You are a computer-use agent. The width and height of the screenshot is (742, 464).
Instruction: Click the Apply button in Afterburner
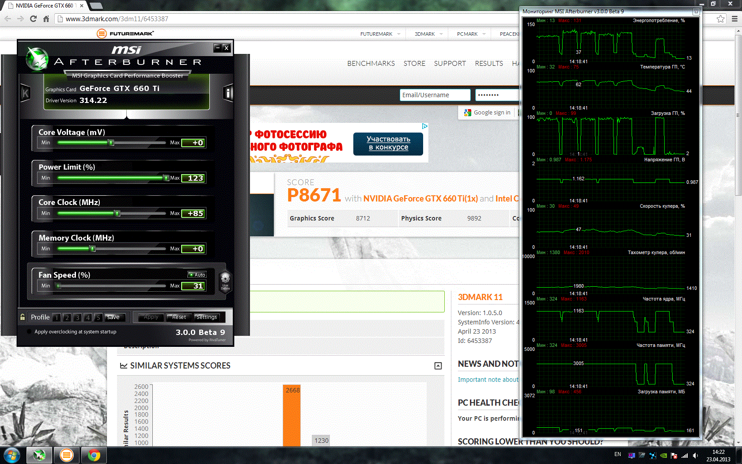[x=151, y=317]
